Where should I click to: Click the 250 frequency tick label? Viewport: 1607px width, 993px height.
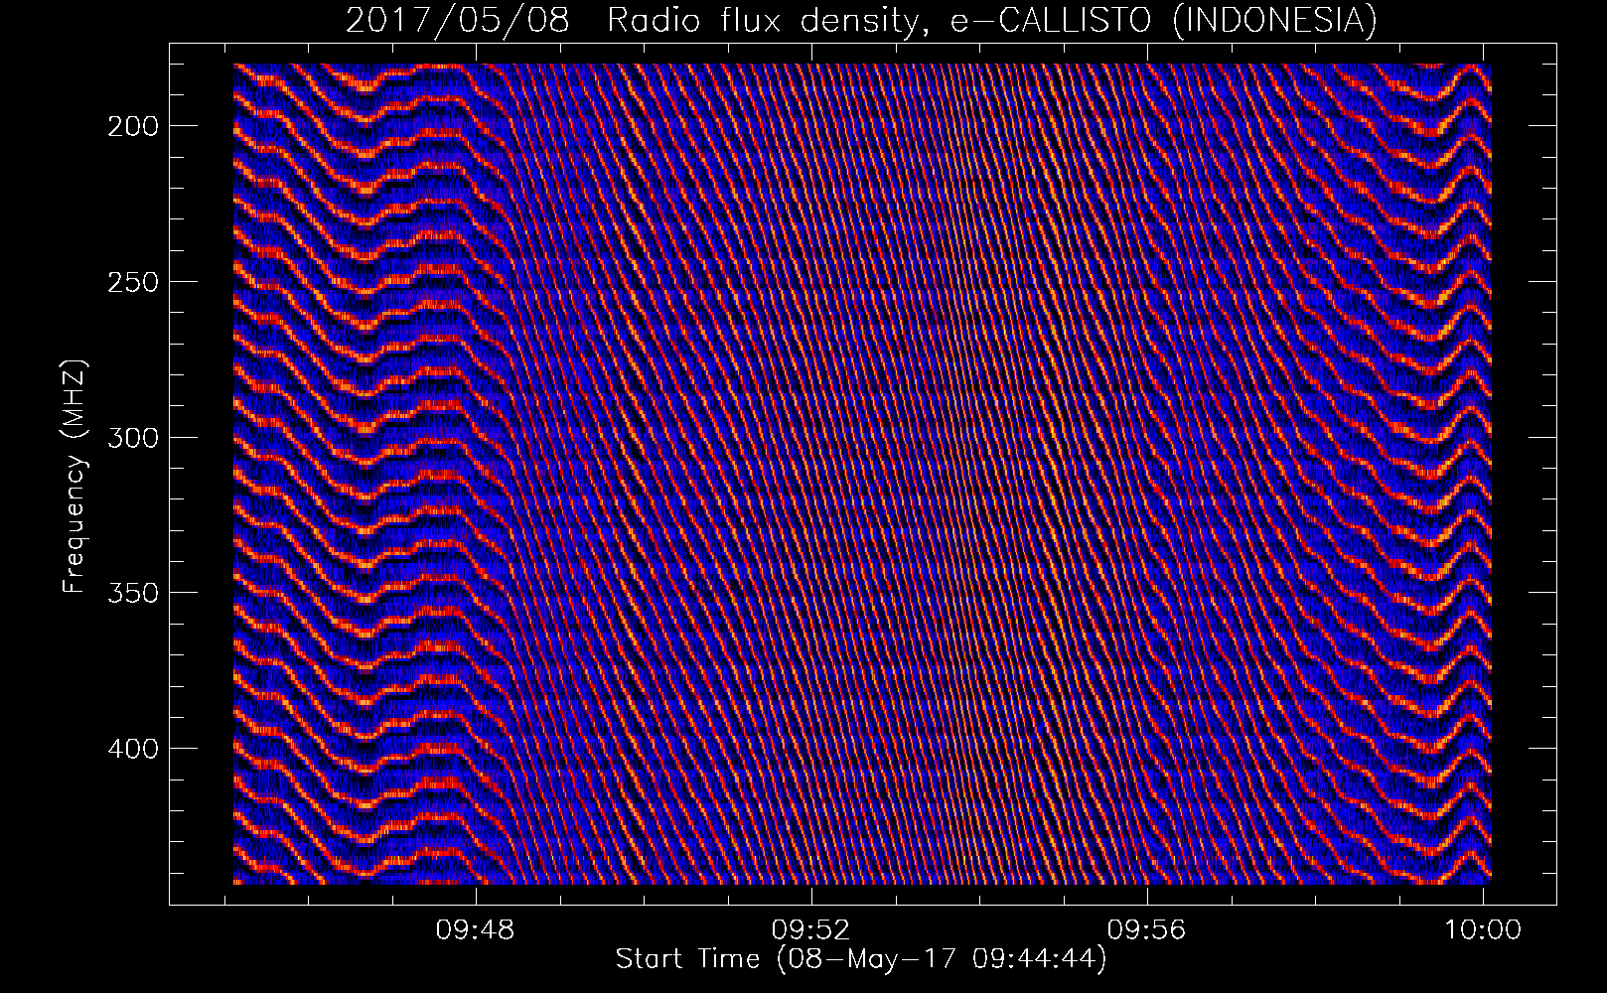point(133,282)
